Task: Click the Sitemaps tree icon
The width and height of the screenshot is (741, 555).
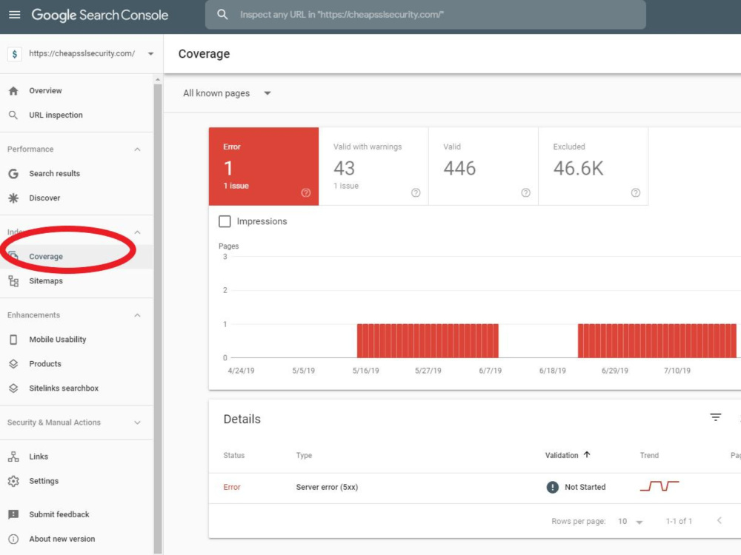Action: [x=13, y=281]
